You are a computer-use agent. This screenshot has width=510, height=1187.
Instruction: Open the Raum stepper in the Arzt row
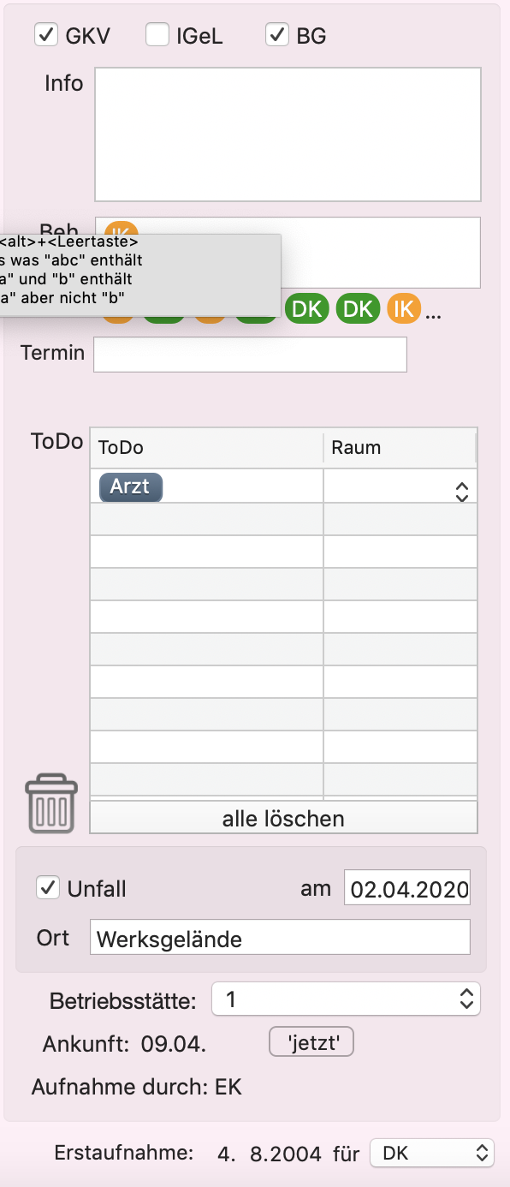click(462, 492)
